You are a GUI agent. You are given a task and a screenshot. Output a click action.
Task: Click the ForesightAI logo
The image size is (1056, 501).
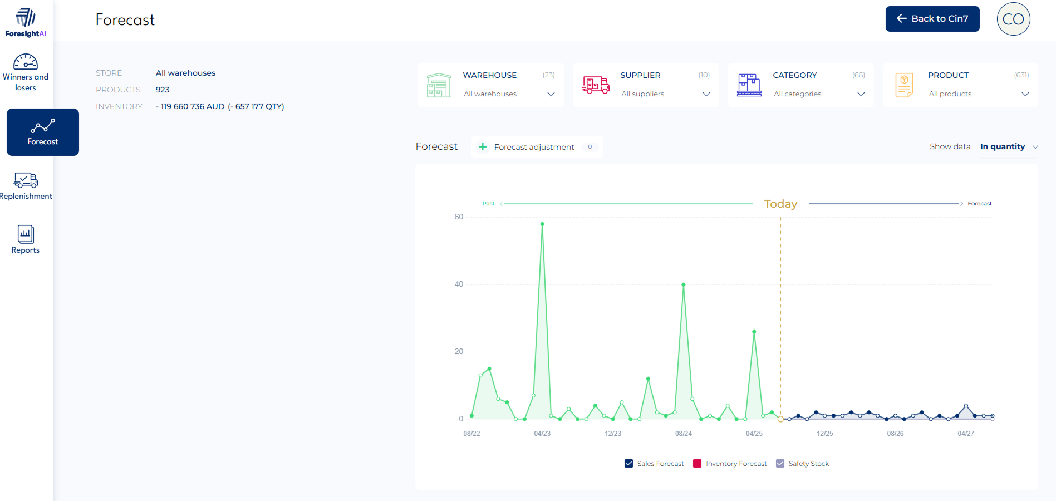[x=25, y=19]
